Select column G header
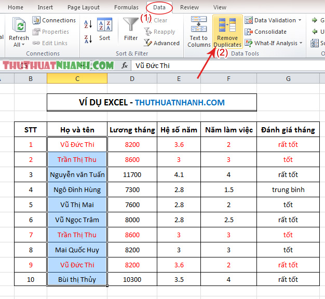This screenshot has width=325, height=299. click(288, 78)
